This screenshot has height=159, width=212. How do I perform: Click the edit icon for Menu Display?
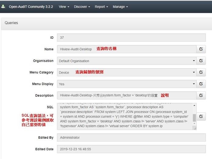[x=201, y=84]
